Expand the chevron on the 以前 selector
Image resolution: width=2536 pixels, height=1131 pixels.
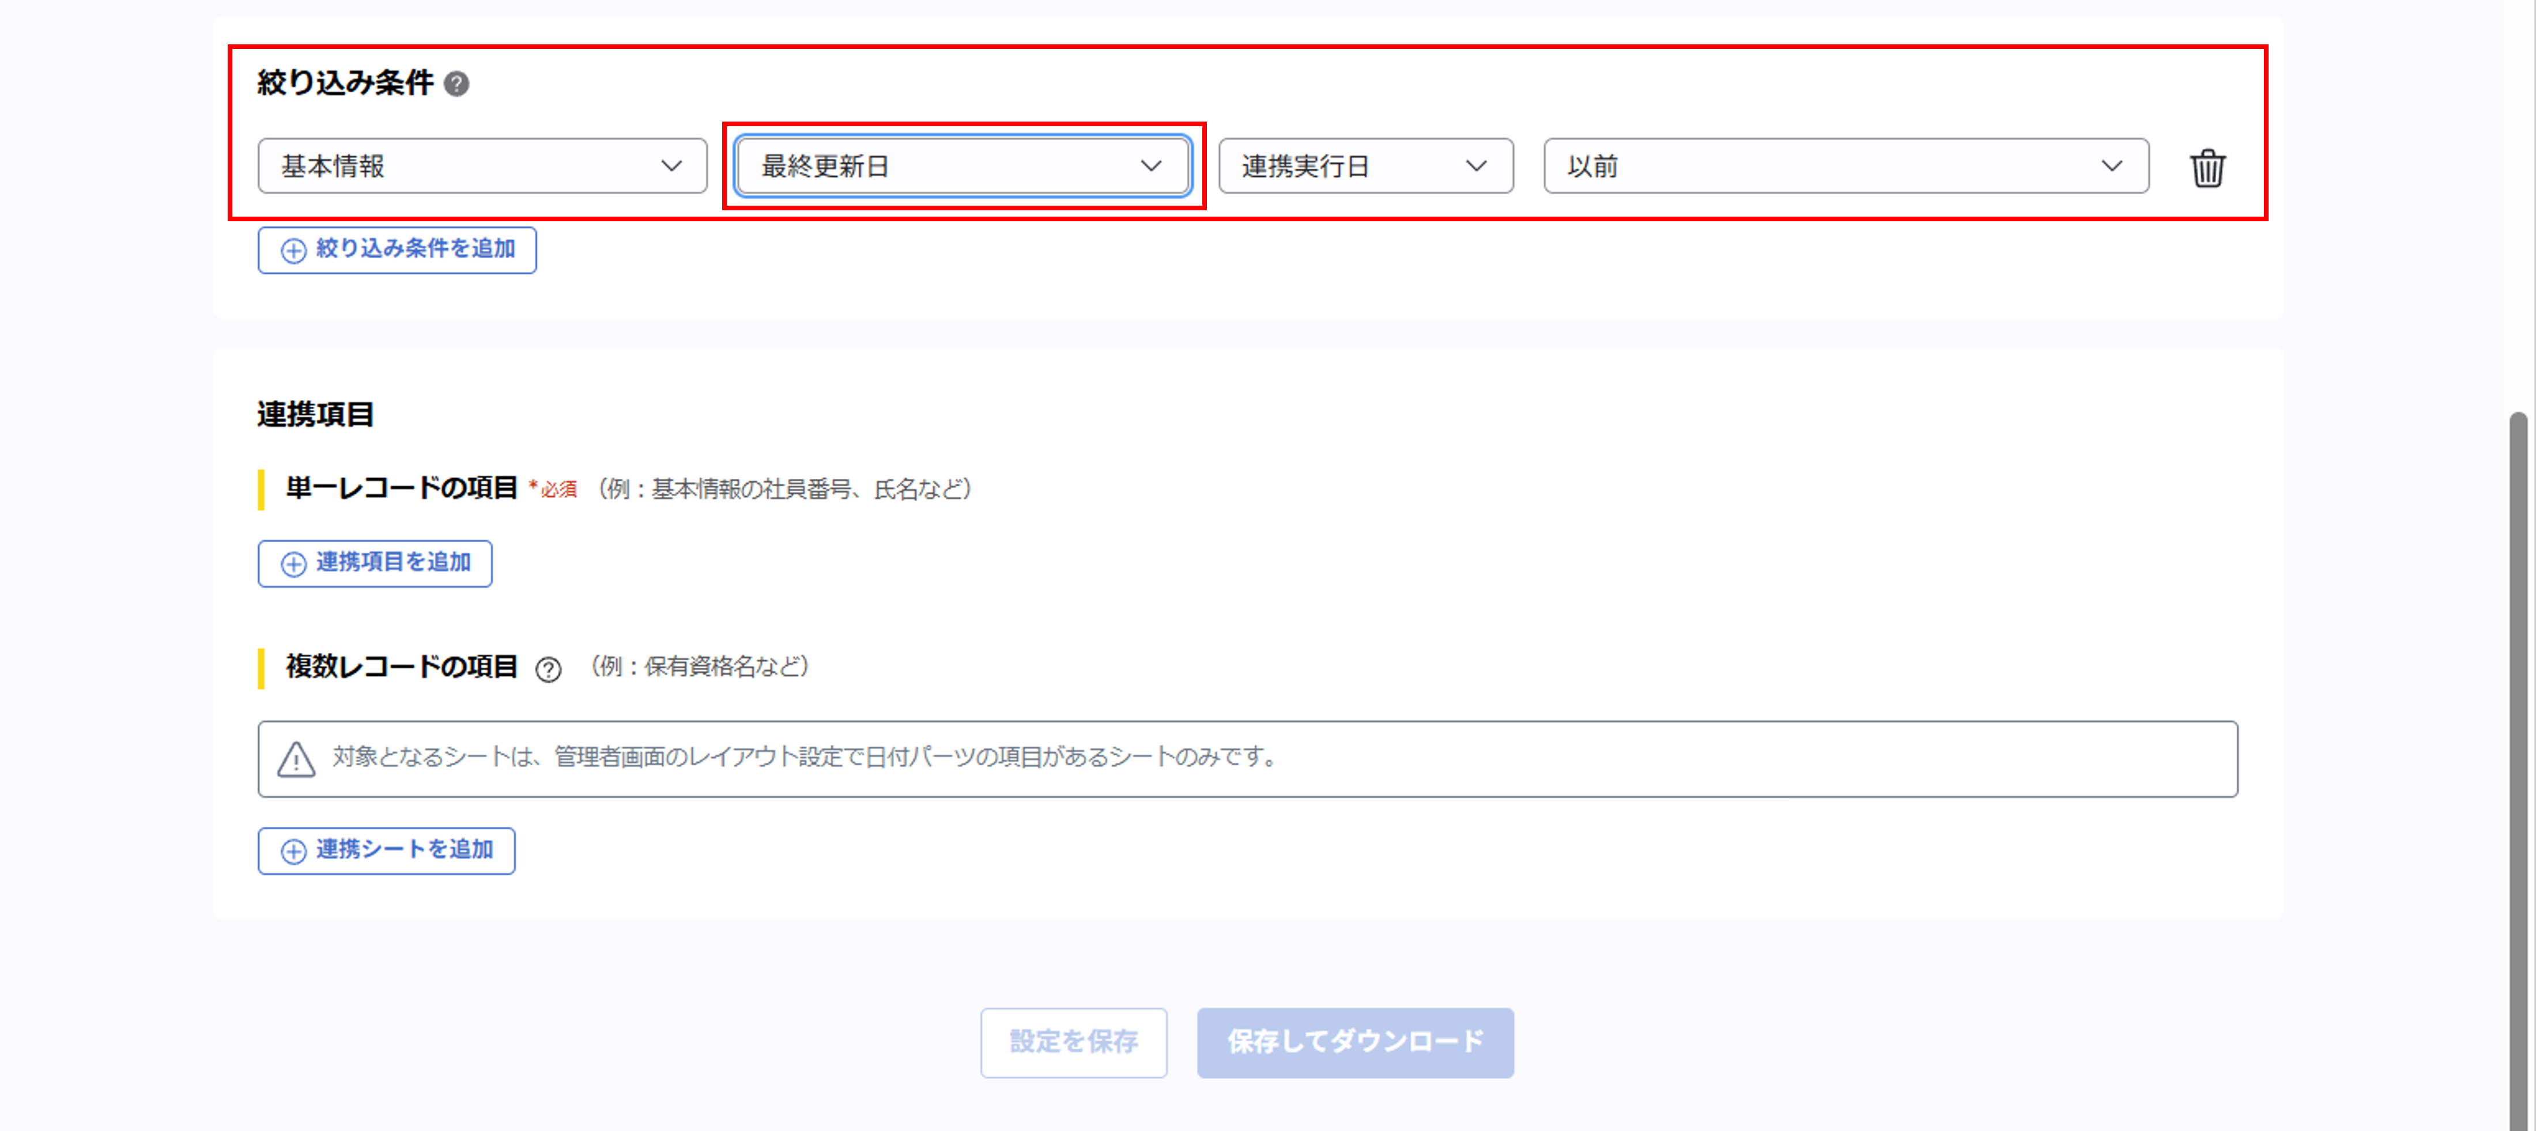click(x=2112, y=165)
